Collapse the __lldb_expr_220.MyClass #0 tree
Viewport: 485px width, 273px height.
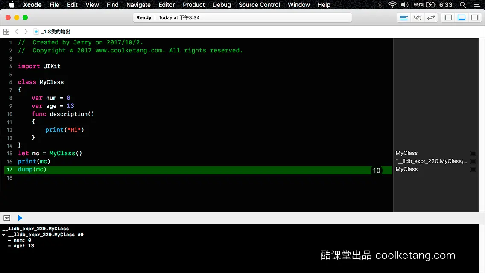click(x=4, y=235)
